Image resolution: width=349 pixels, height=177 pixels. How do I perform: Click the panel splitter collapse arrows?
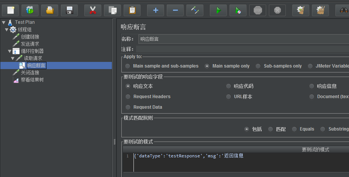[115, 142]
